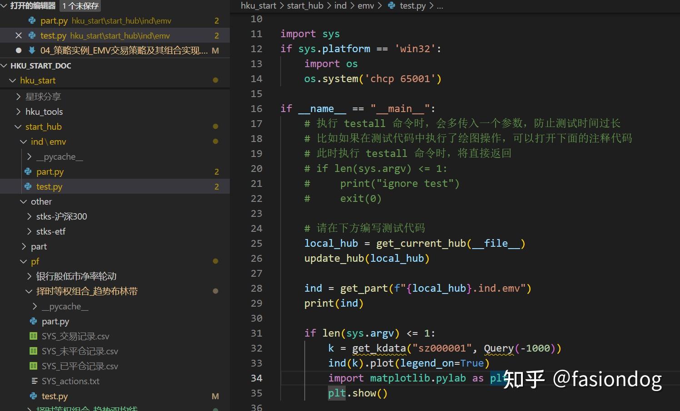Click line number 32 in the editor gutter

click(x=256, y=348)
